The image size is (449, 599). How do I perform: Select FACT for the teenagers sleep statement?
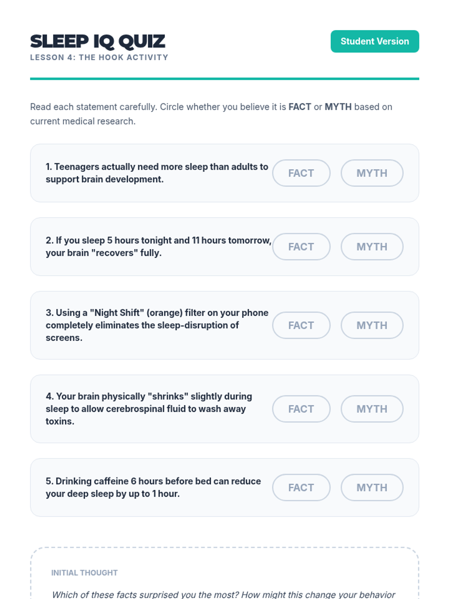301,173
